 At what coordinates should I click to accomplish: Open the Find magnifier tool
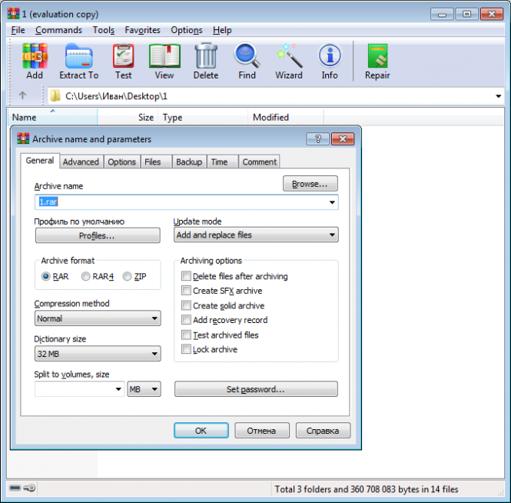(247, 61)
